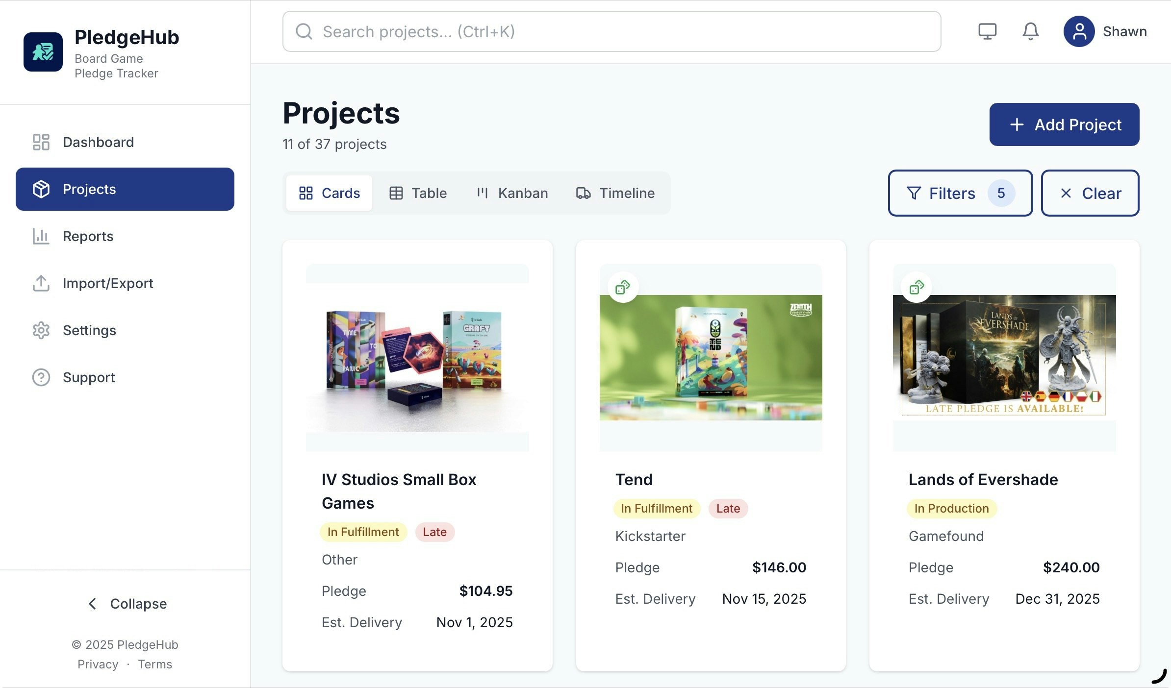
Task: Open the Filters panel showing 5 filters
Action: pos(960,193)
